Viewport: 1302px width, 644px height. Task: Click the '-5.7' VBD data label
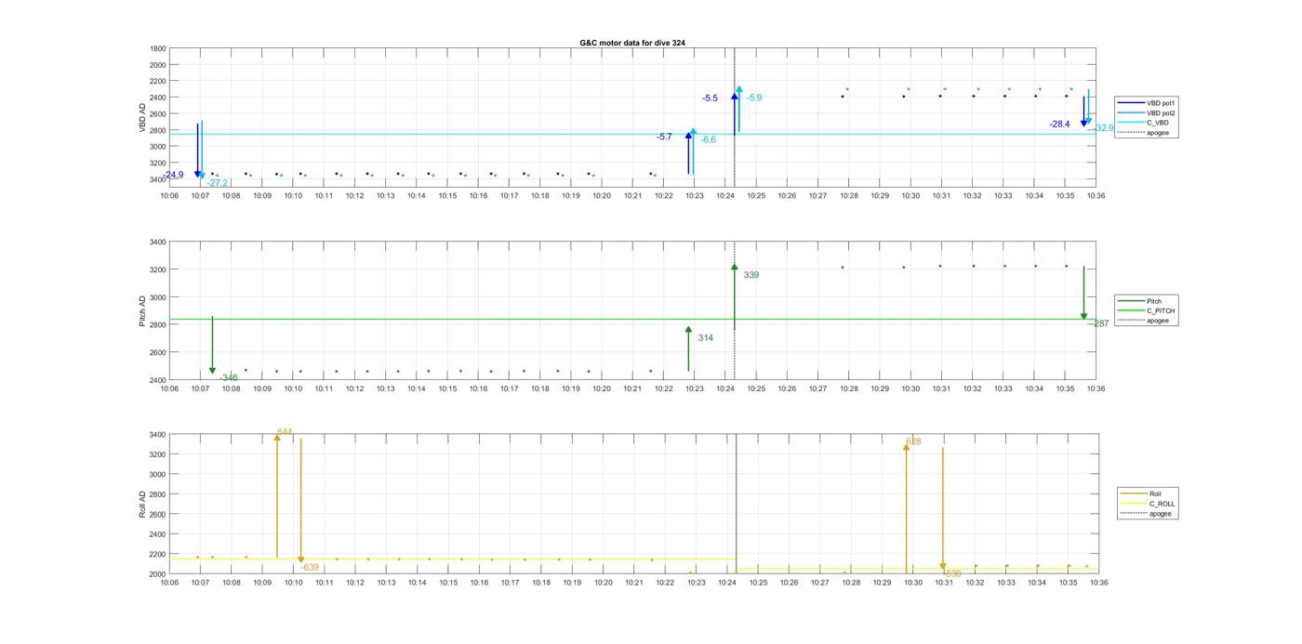tap(664, 137)
